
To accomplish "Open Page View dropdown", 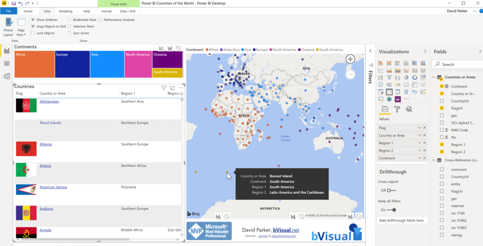I will pyautogui.click(x=21, y=27).
